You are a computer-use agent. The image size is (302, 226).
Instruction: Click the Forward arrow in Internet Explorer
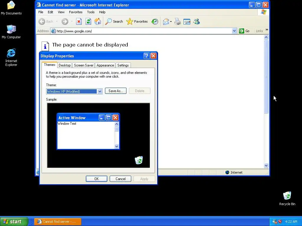click(65, 21)
